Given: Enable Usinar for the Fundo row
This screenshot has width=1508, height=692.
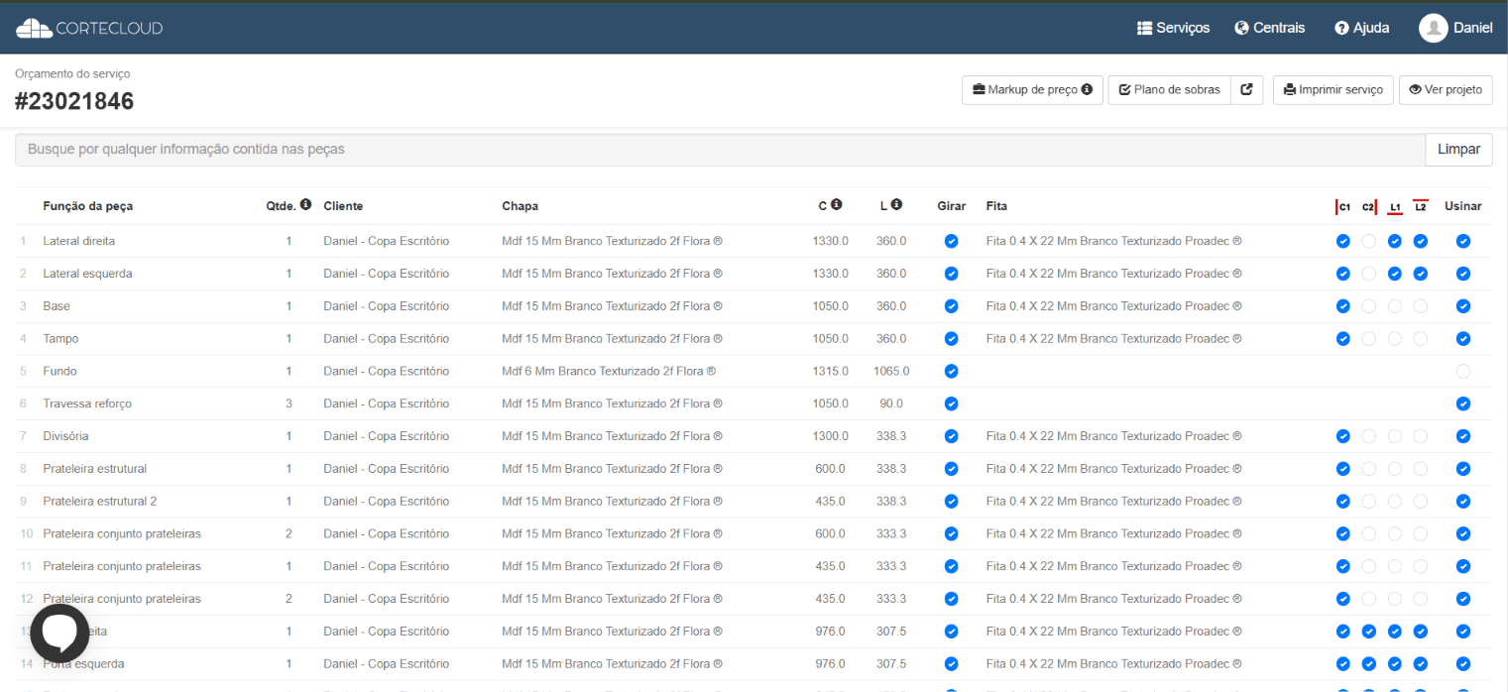Looking at the screenshot, I should tap(1463, 371).
